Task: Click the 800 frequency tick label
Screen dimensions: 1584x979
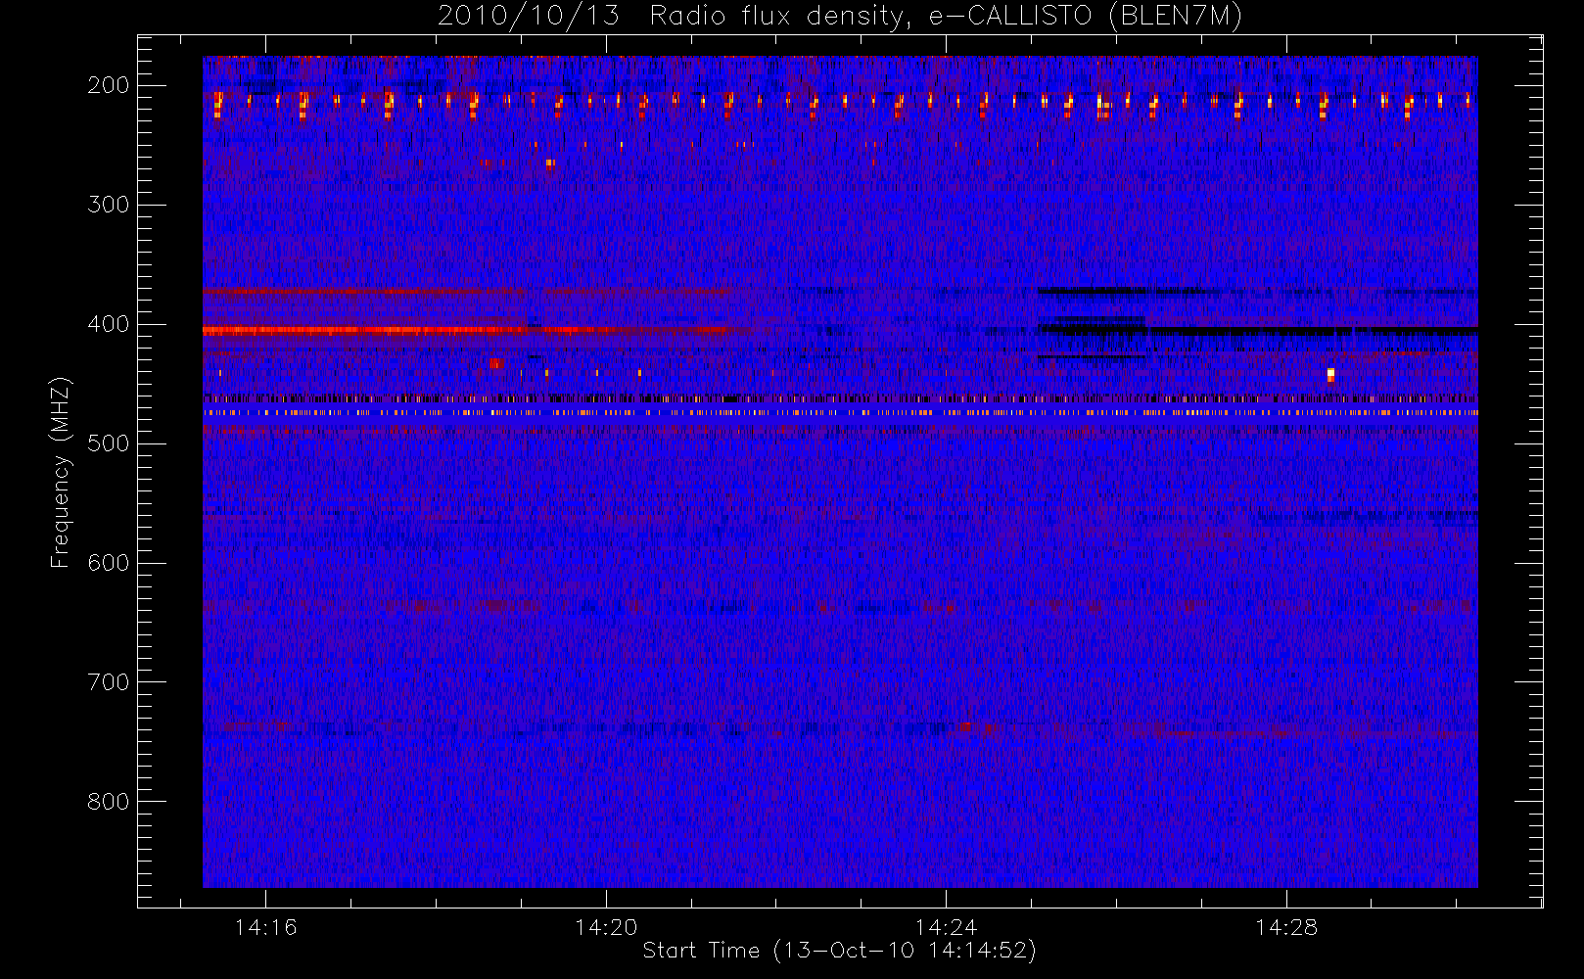Action: click(109, 802)
